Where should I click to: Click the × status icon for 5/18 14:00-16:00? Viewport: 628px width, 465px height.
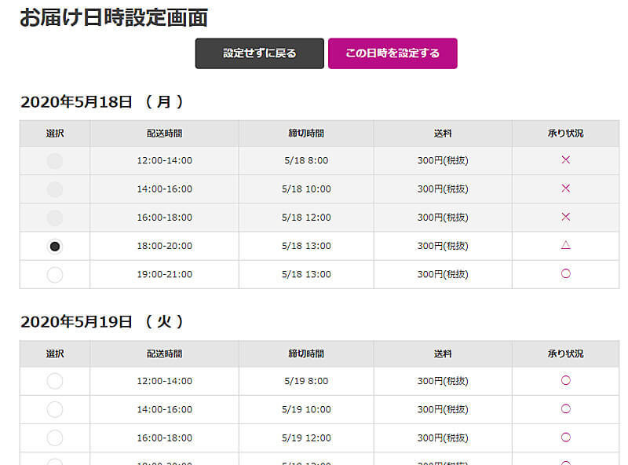click(565, 189)
